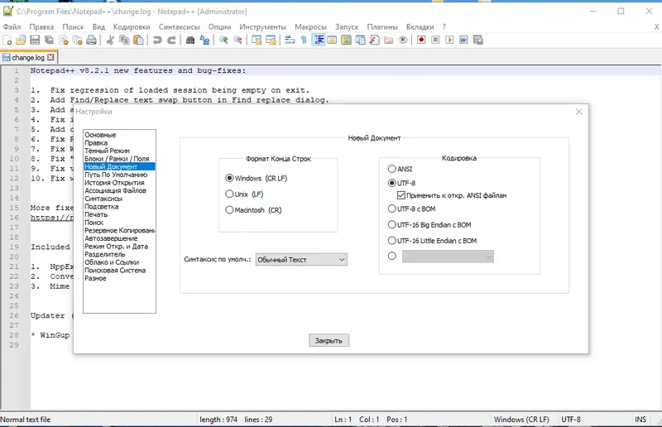Viewport: 662px width, 427px height.
Task: Start macro recording with red dot icon
Action: [421, 40]
